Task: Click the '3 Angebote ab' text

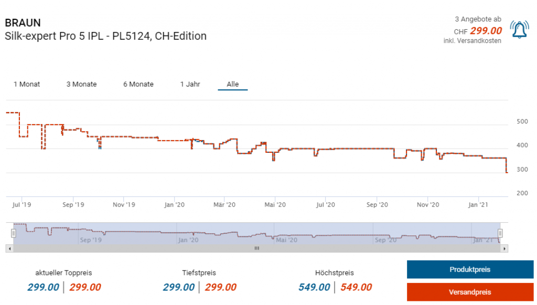Action: pyautogui.click(x=478, y=19)
